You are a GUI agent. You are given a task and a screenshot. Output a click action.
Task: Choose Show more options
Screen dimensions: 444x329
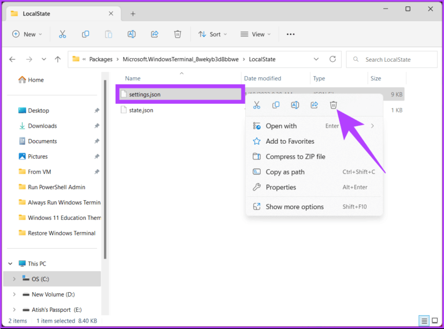coord(314,207)
